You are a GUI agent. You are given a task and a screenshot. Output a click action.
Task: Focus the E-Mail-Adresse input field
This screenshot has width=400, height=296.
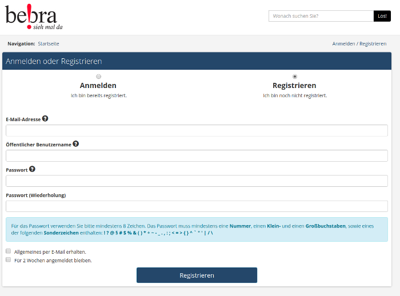click(x=197, y=130)
